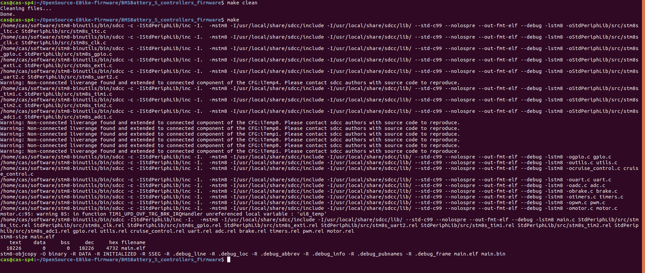This screenshot has width=645, height=273.
Task: Click 'TIM1_UPD_OVF_TRG_BRK_IRQHandler' function name
Action: 156,214
